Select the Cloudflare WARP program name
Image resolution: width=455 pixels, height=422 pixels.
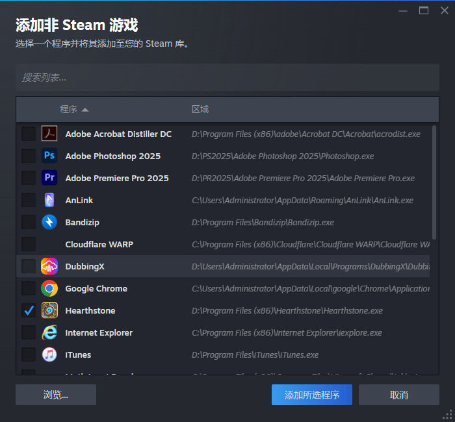click(x=99, y=245)
